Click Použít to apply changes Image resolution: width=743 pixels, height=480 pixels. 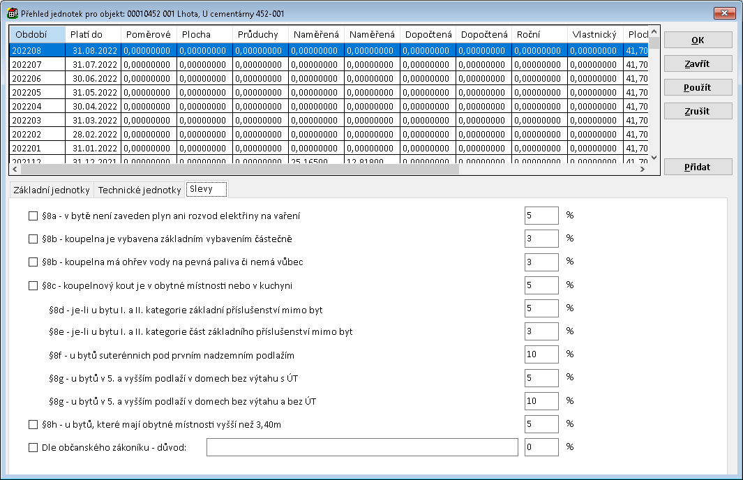click(x=697, y=87)
